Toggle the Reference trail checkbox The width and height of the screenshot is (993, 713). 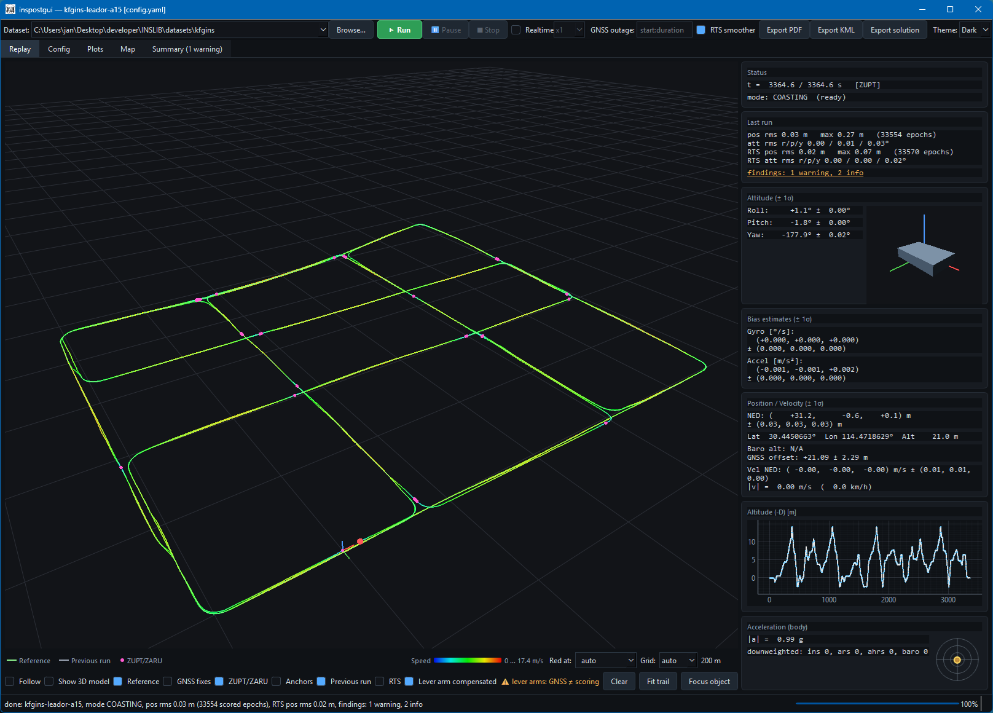[118, 681]
